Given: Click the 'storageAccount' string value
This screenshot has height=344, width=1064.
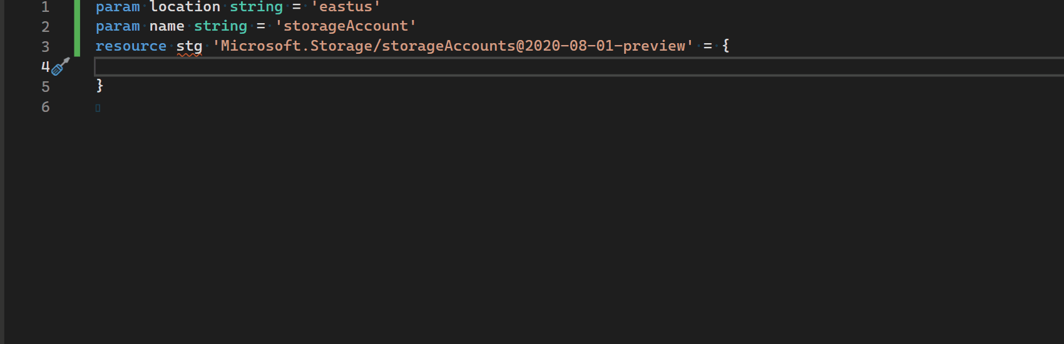Looking at the screenshot, I should click(345, 26).
